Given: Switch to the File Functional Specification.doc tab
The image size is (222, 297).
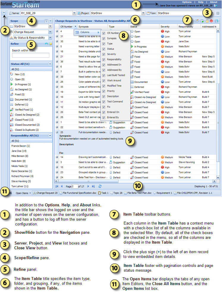Looking at the screenshot, I should [78, 193].
